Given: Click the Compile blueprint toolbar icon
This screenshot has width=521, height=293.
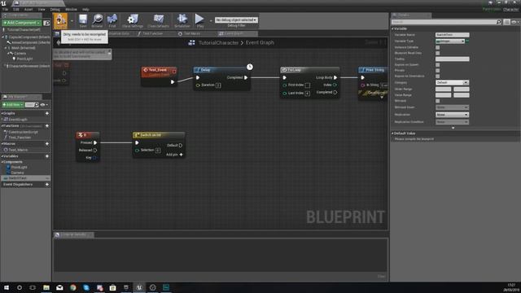Looking at the screenshot, I should point(61,20).
